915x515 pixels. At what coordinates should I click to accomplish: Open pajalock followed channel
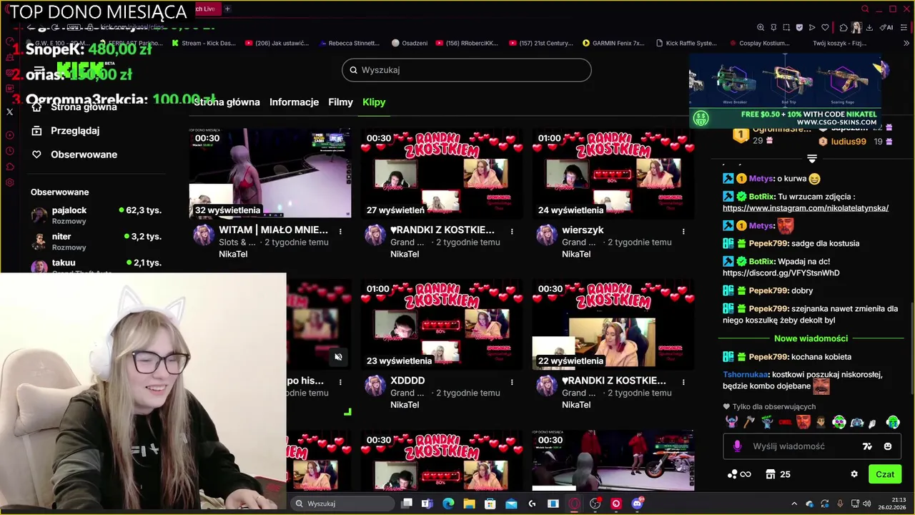[x=96, y=215]
